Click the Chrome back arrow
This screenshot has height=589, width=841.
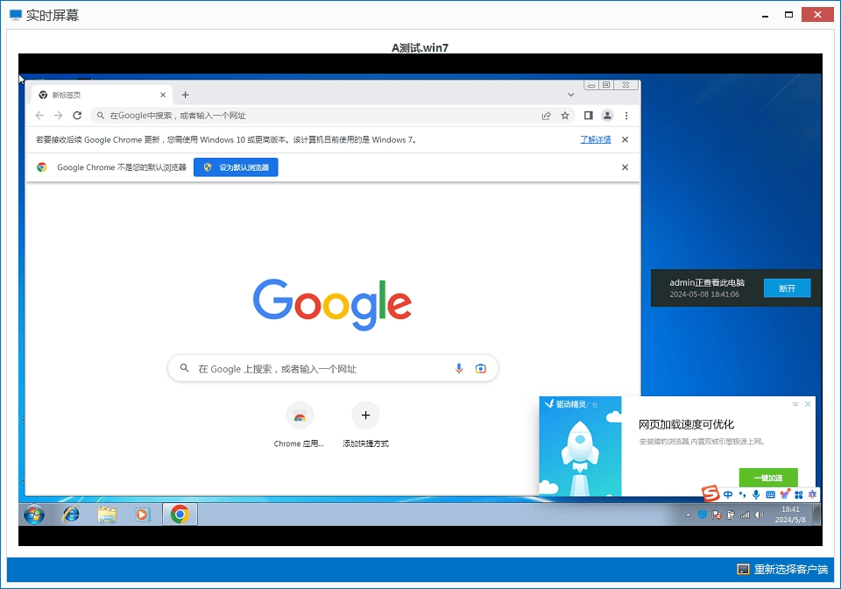(39, 116)
